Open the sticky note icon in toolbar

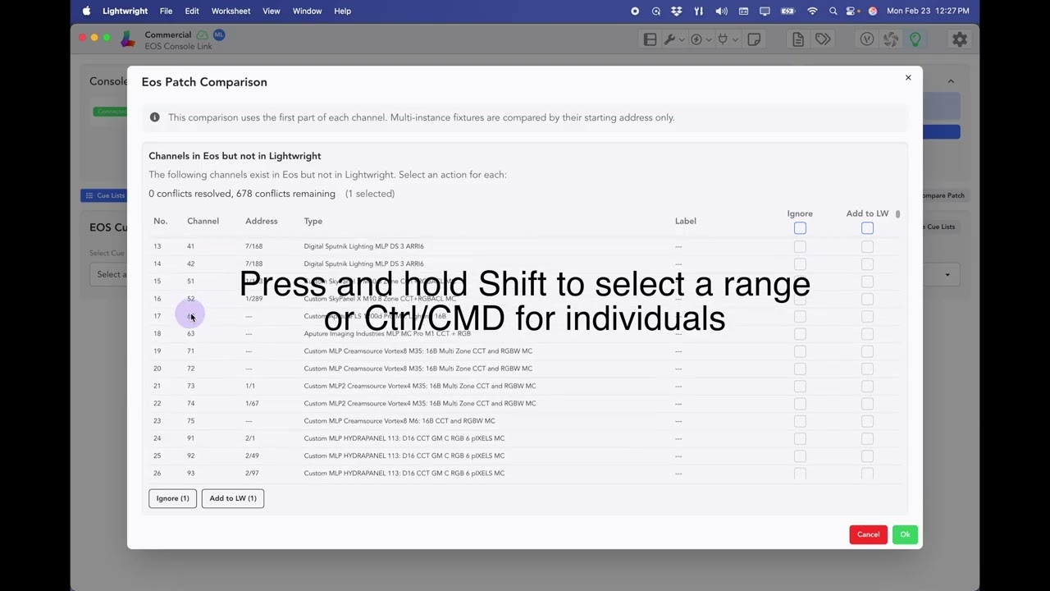coord(754,39)
